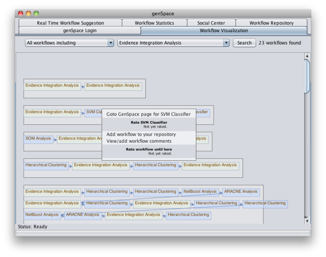Viewport: 326px width, 257px height.
Task: Click 'View/add workflow comments' menu entry
Action: coord(139,141)
